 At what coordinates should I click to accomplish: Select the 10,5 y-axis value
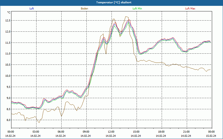tap(8, 65)
